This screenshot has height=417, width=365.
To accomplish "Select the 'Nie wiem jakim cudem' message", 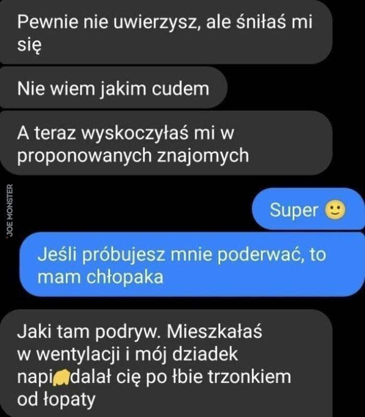I will click(113, 88).
